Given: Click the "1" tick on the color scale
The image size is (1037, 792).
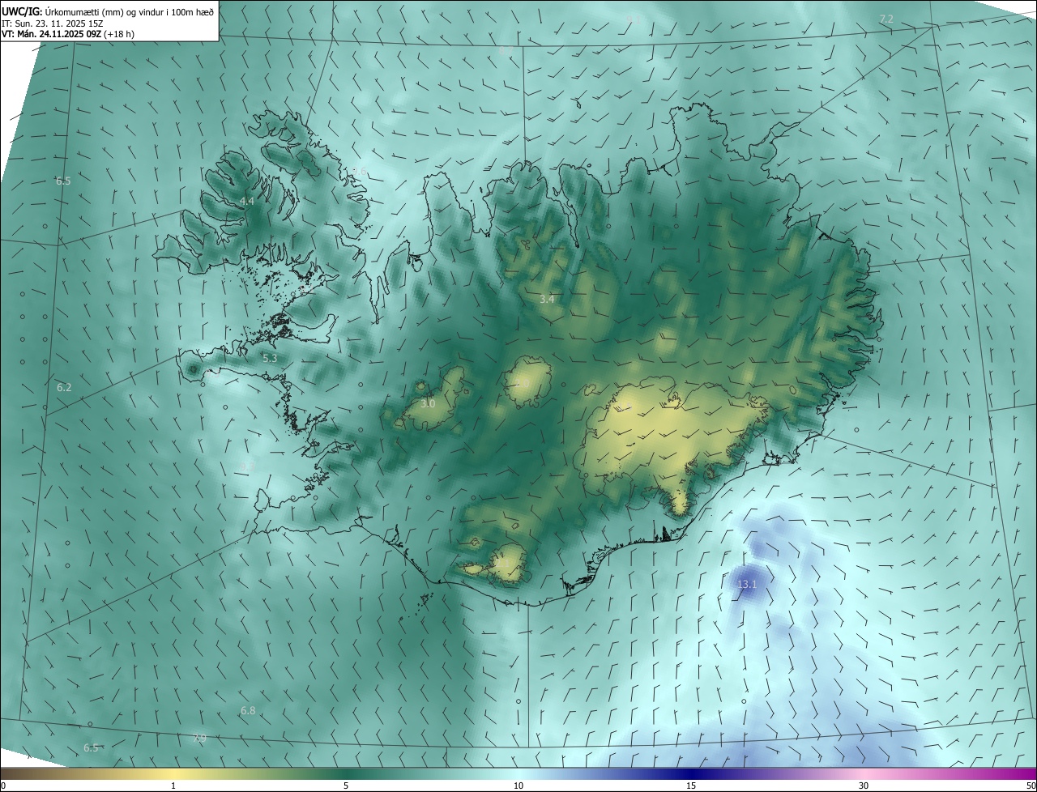Looking at the screenshot, I should click(173, 786).
